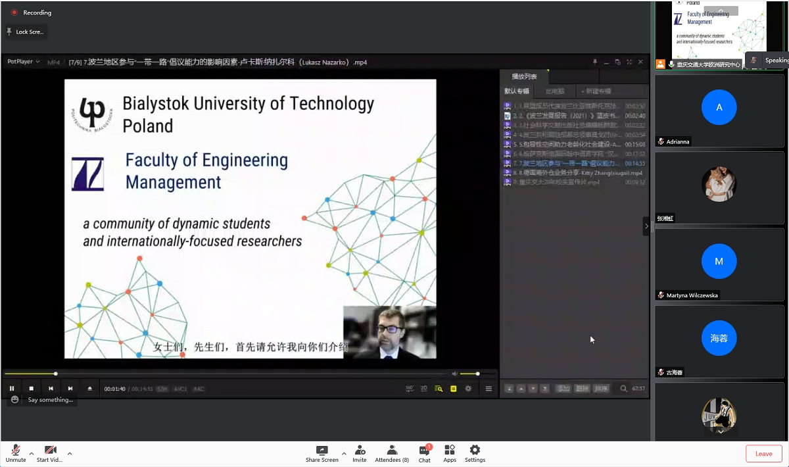Select the 此电脑 tab in playlist
Screen dimensions: 789x467
(x=555, y=91)
